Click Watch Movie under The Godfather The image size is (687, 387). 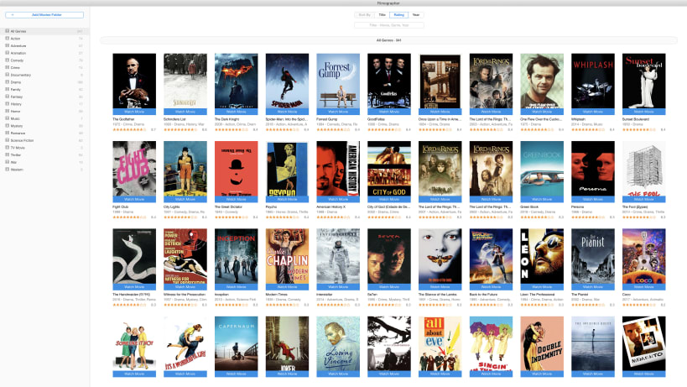pyautogui.click(x=134, y=112)
